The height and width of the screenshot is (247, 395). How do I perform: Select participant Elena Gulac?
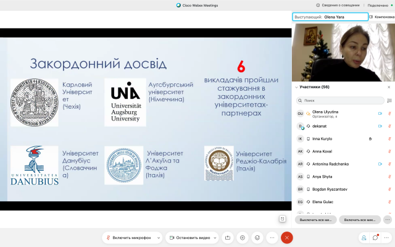tap(344, 202)
